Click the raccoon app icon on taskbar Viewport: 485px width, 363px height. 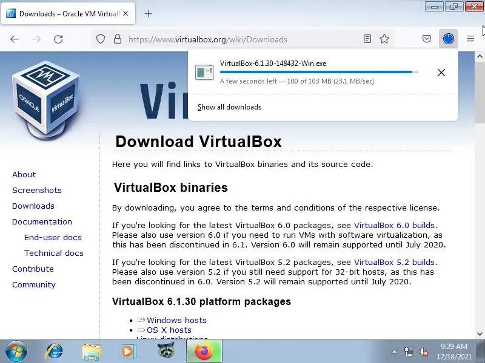[x=166, y=351]
